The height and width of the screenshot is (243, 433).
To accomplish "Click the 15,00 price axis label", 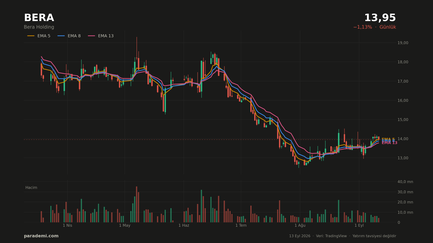I will [403, 120].
